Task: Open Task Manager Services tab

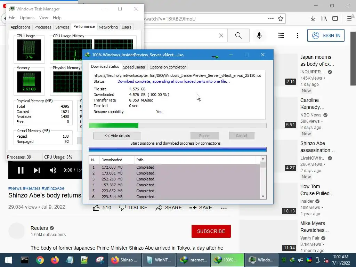Action: 62,27
